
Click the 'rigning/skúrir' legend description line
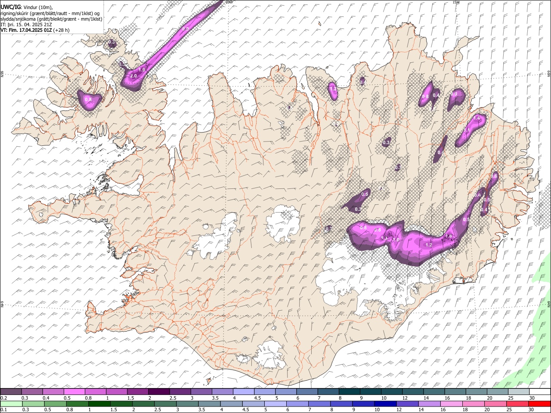tap(50, 13)
